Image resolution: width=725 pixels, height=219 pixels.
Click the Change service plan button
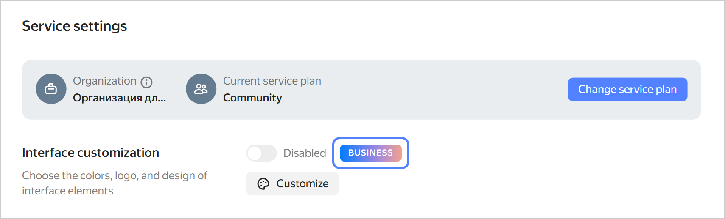click(x=627, y=90)
